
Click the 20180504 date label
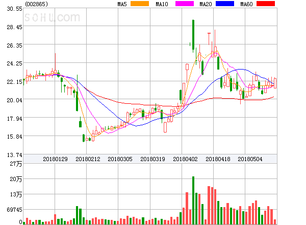(250, 159)
